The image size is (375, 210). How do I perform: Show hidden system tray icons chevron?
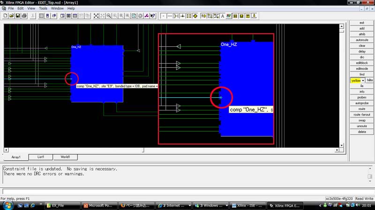point(320,205)
